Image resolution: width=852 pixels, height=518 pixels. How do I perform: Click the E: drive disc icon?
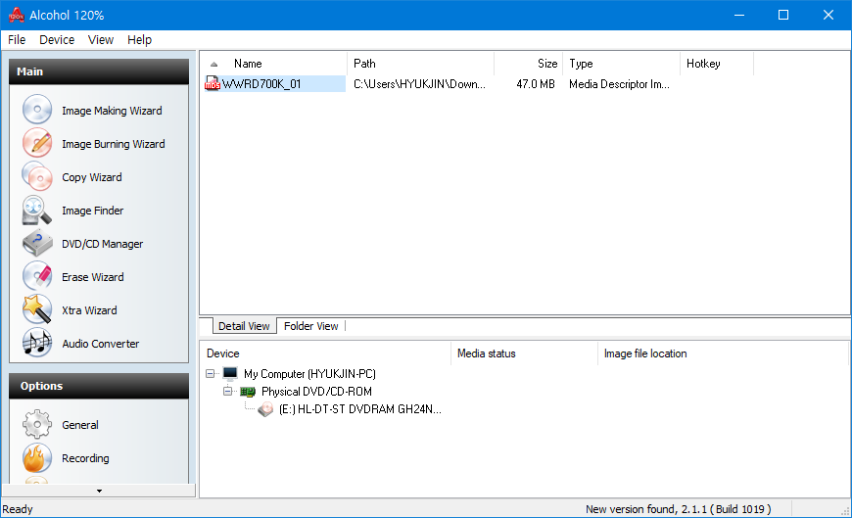pyautogui.click(x=265, y=408)
